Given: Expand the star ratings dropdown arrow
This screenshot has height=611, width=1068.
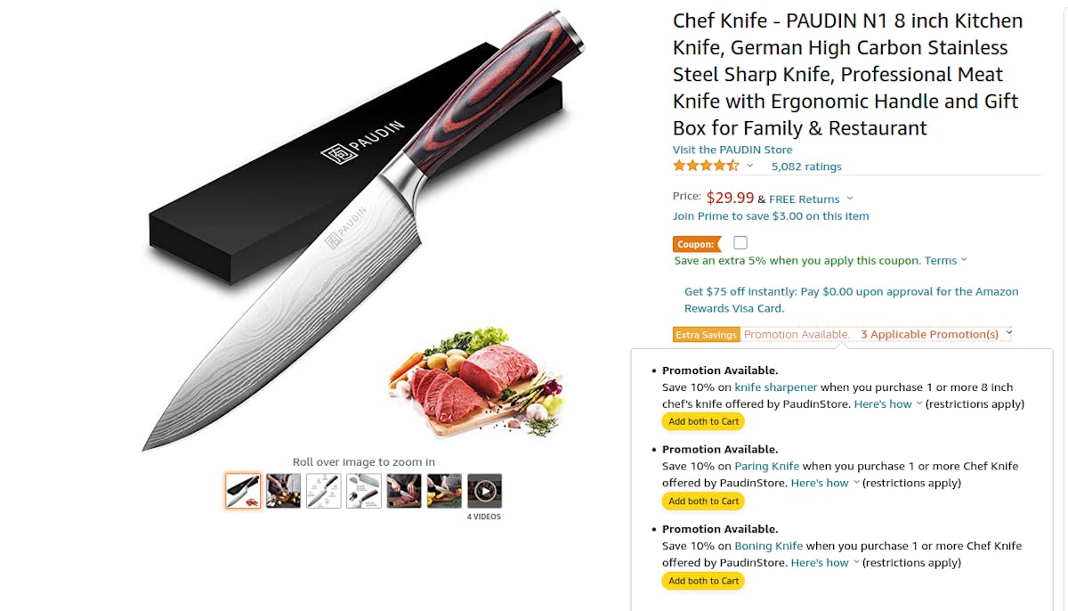Looking at the screenshot, I should tap(749, 166).
